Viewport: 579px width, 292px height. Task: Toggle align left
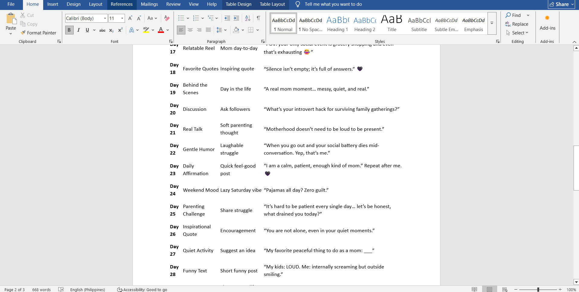[181, 30]
